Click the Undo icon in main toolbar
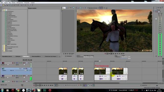The image size is (164, 92). 22,5
